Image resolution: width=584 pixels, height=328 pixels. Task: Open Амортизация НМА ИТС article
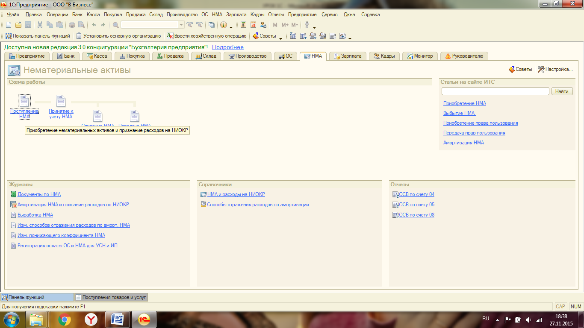click(x=463, y=143)
